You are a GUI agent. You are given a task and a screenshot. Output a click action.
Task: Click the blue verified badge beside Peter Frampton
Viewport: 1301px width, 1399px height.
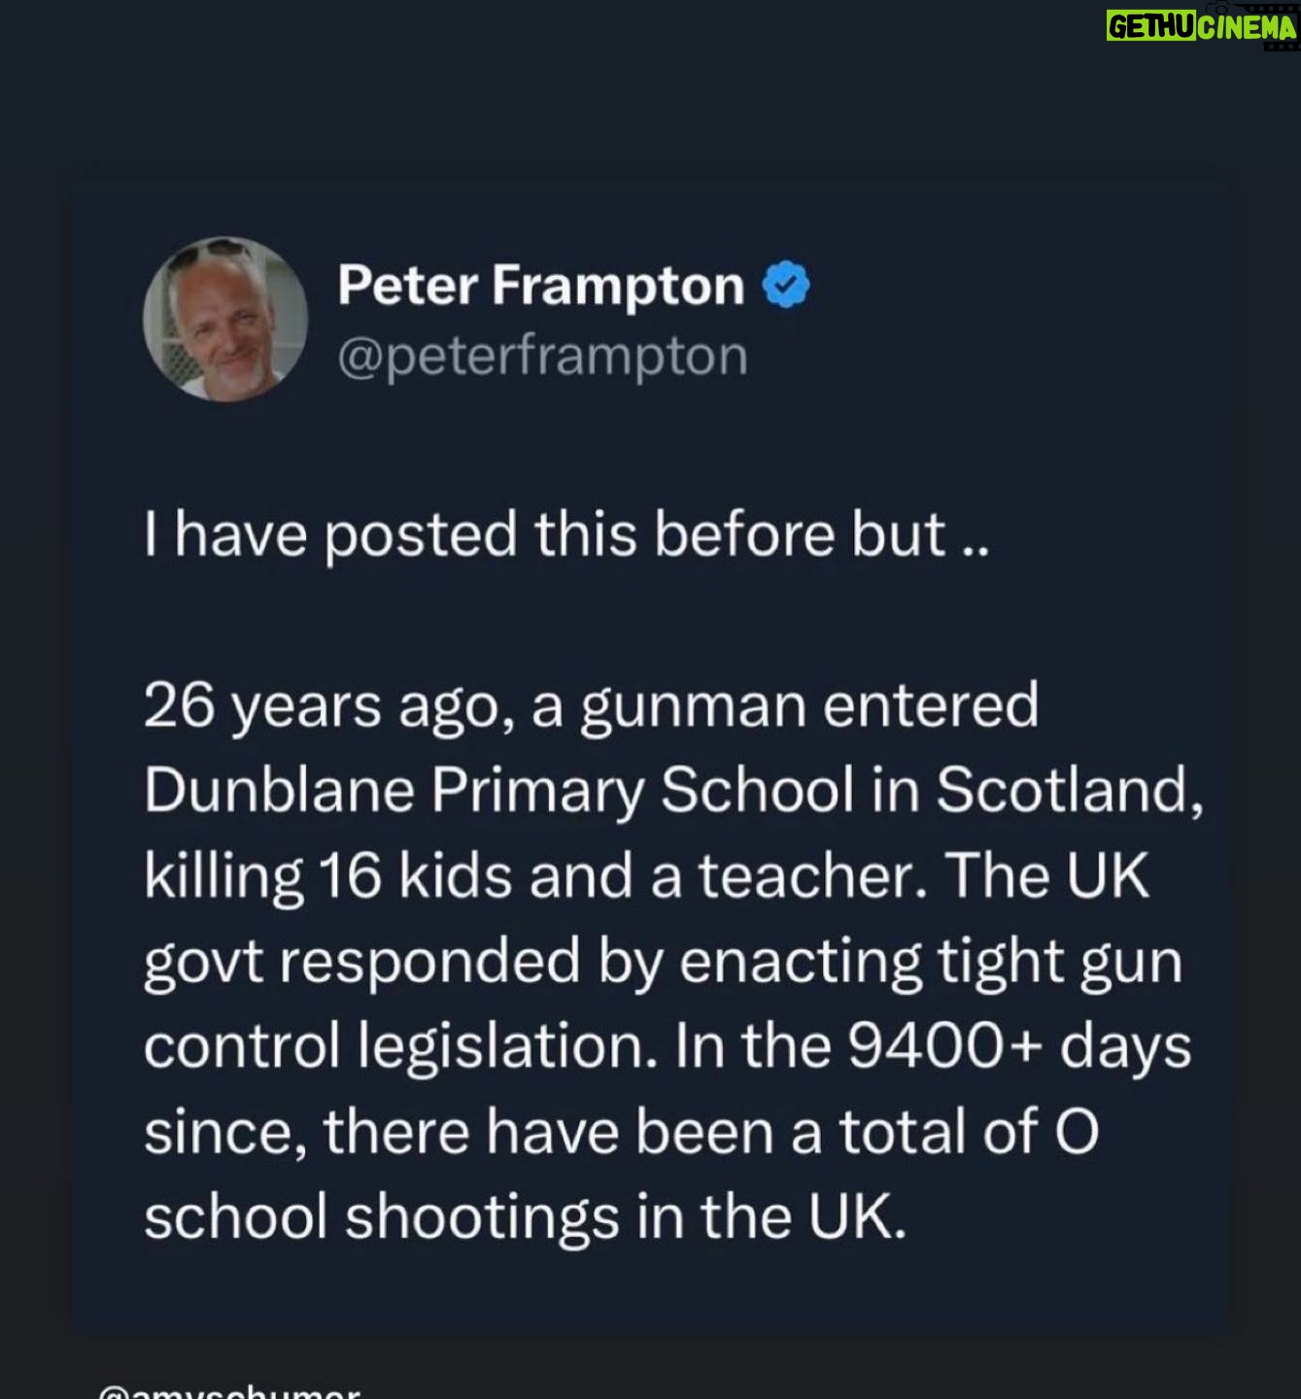click(786, 287)
